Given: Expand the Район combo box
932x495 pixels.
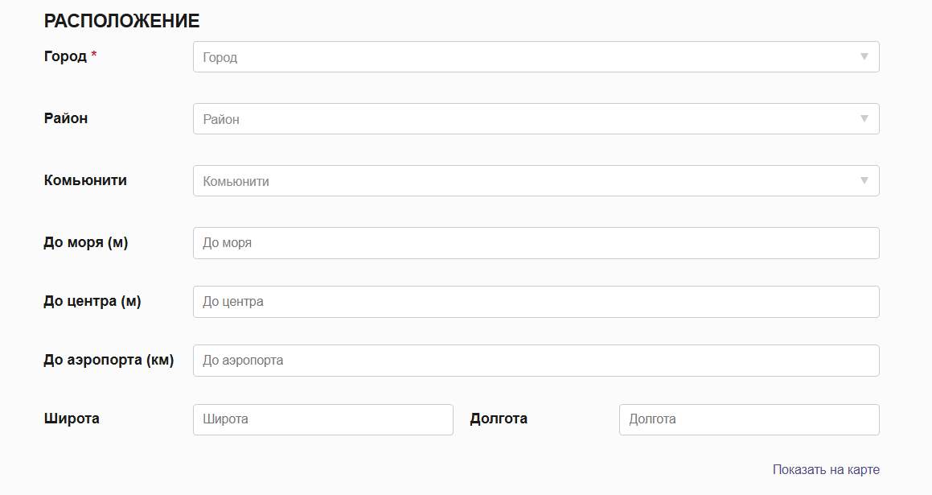Looking at the screenshot, I should point(523,119).
